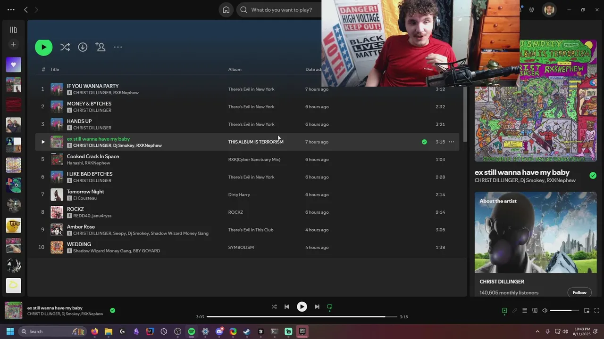Open album "There's Evil in New York" on track 2

[251, 107]
